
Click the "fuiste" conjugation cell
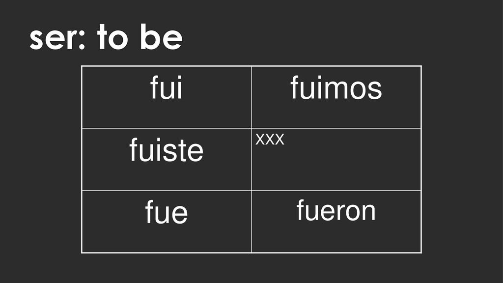(167, 160)
